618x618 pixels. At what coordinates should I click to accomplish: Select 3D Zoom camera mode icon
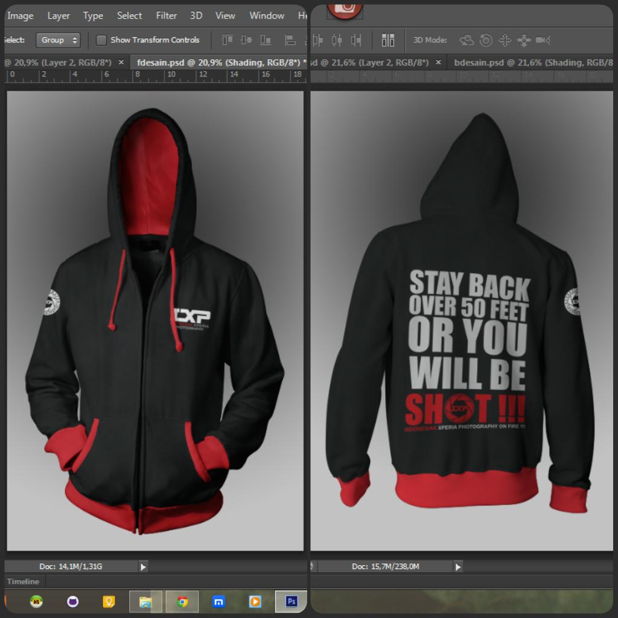point(543,40)
